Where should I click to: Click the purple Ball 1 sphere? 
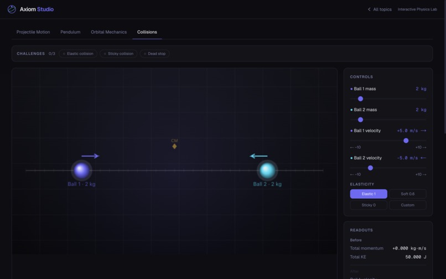81,170
